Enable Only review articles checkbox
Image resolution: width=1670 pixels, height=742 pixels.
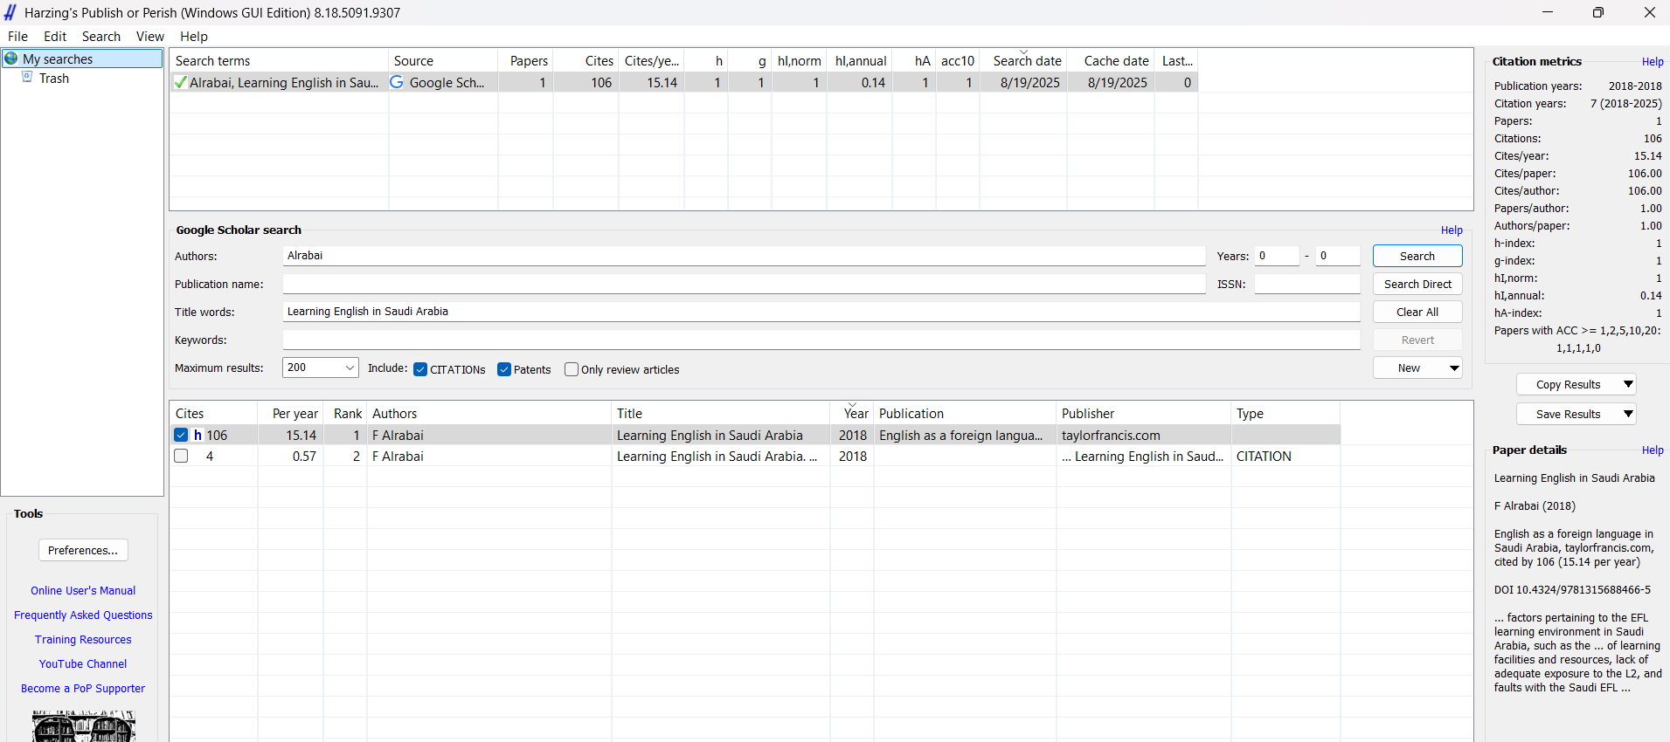pyautogui.click(x=572, y=369)
